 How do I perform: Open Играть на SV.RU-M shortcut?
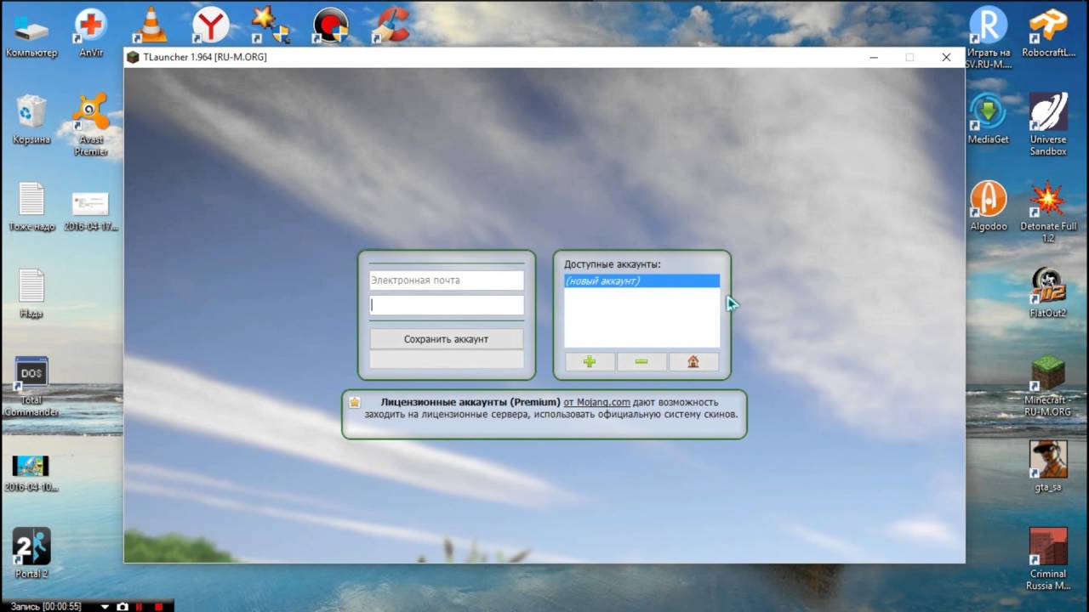click(988, 37)
